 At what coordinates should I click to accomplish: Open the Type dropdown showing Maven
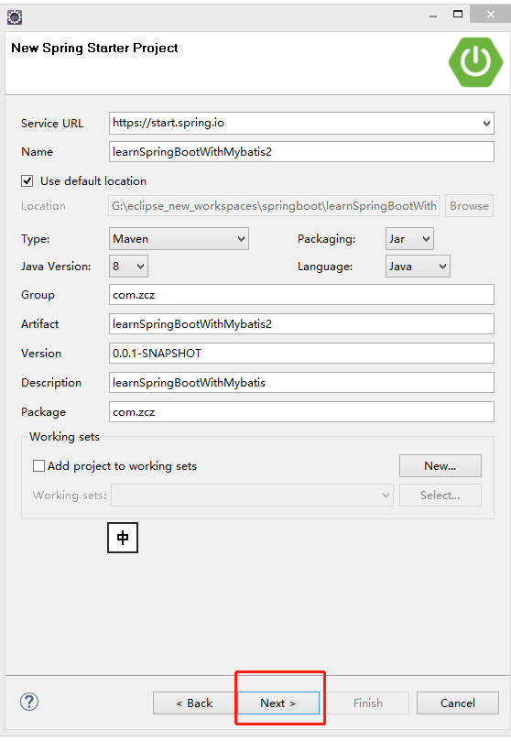pos(179,239)
